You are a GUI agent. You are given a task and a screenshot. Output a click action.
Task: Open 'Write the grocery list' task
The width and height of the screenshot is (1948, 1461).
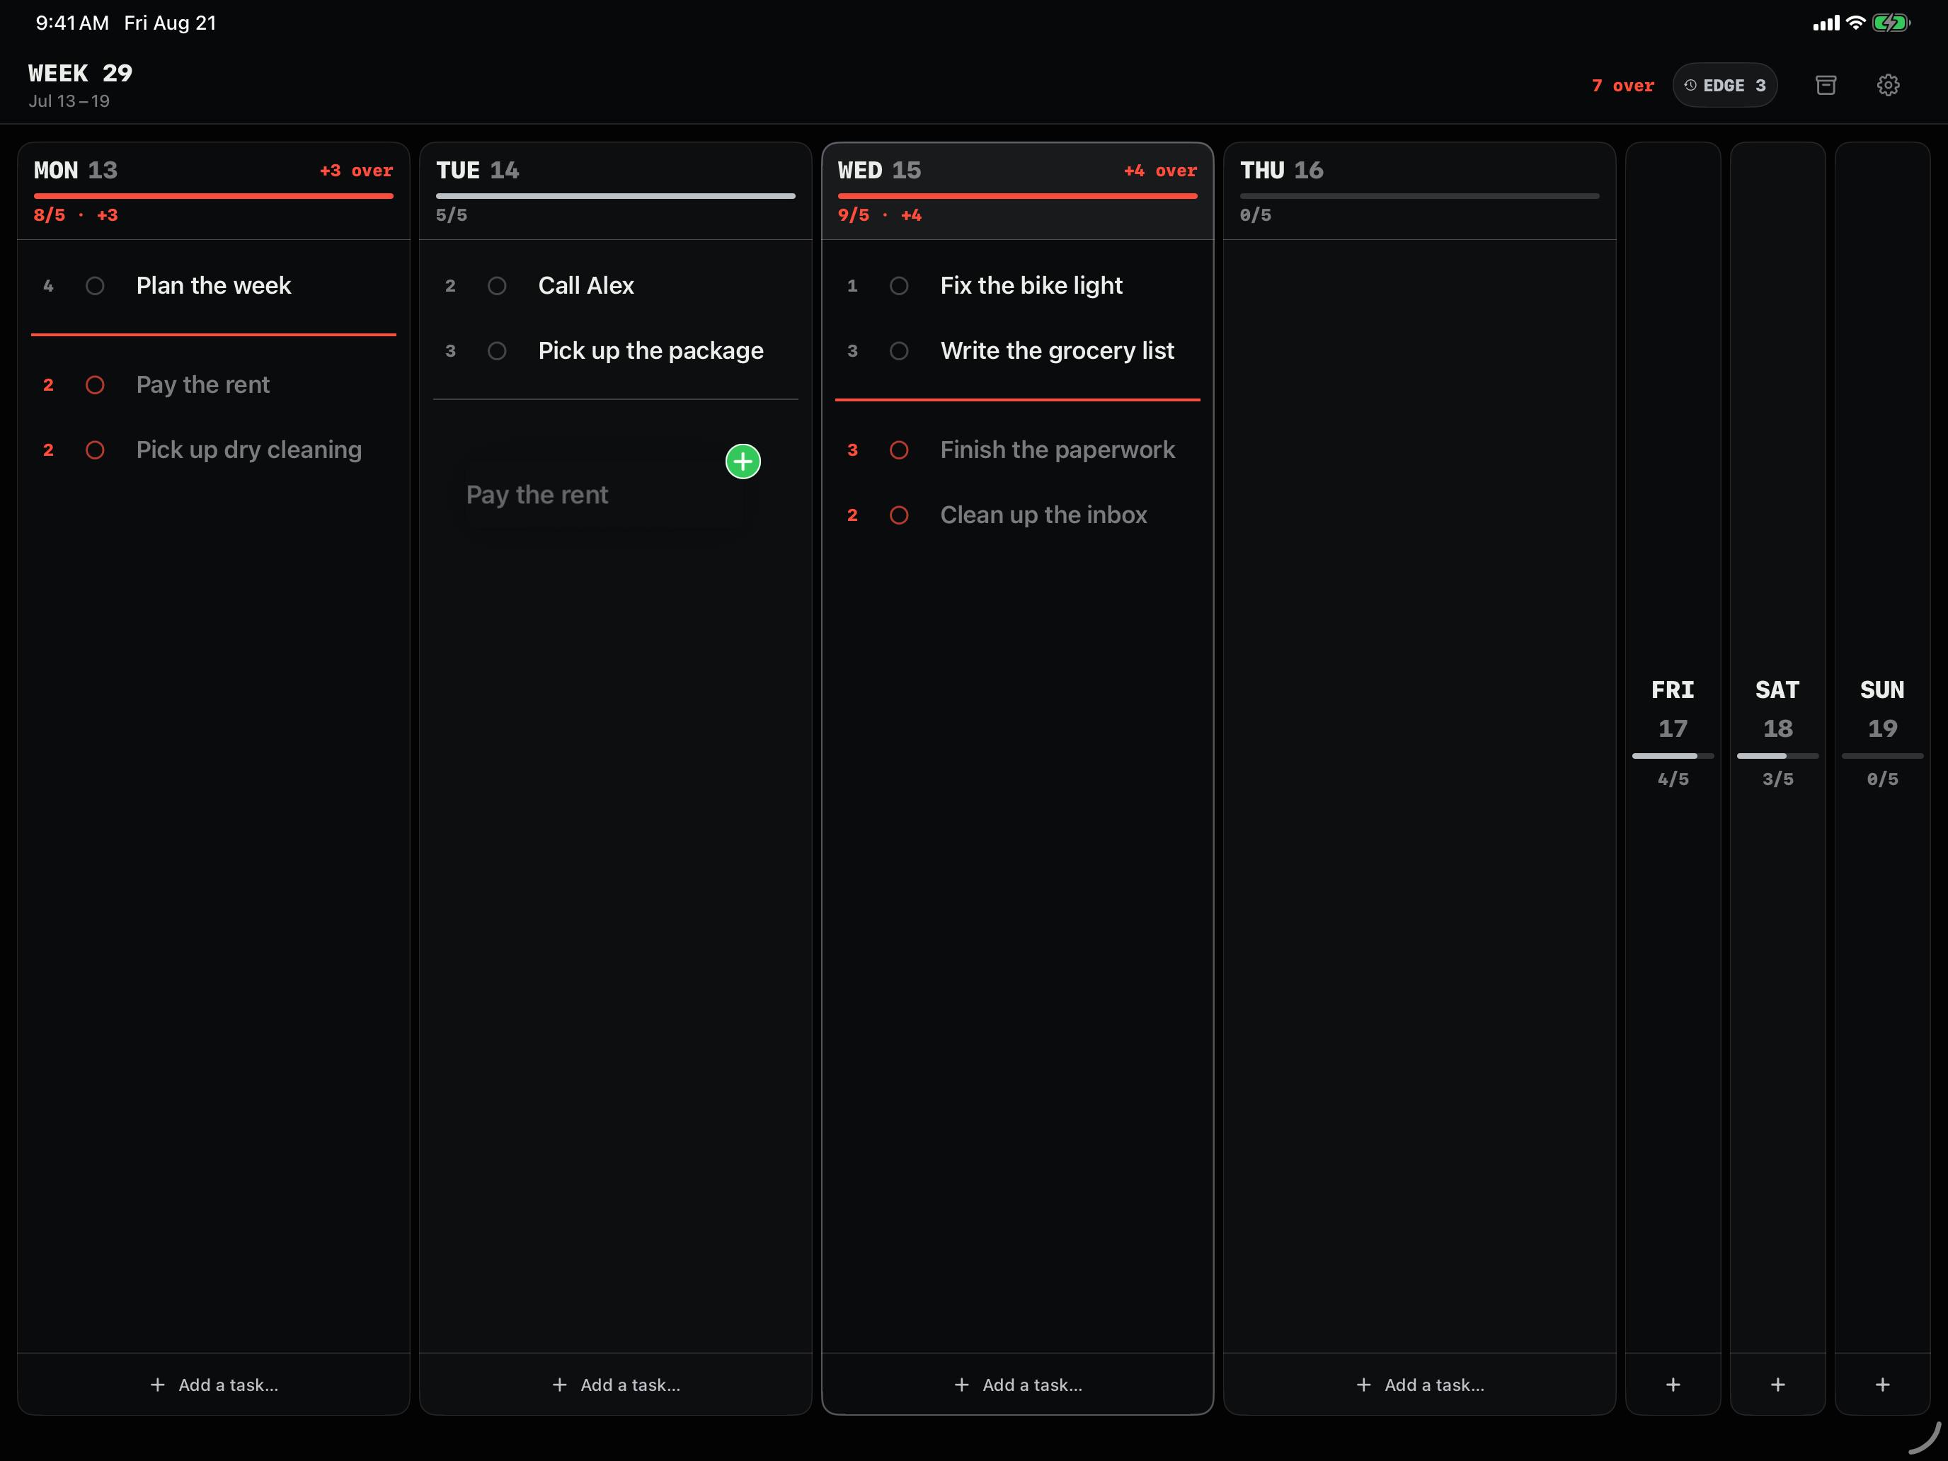pyautogui.click(x=1057, y=351)
